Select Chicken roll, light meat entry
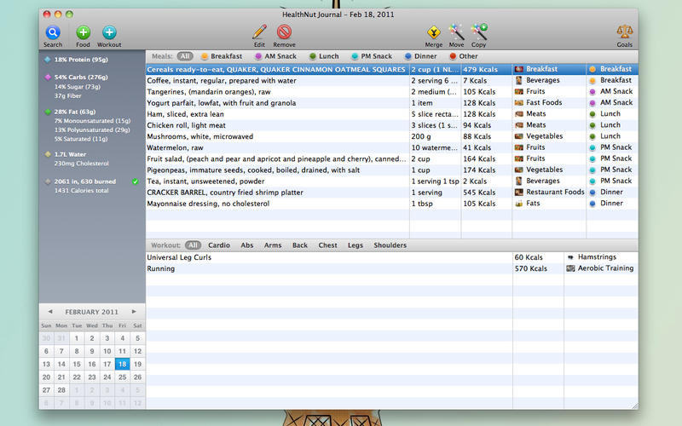Image resolution: width=682 pixels, height=426 pixels. (392, 125)
